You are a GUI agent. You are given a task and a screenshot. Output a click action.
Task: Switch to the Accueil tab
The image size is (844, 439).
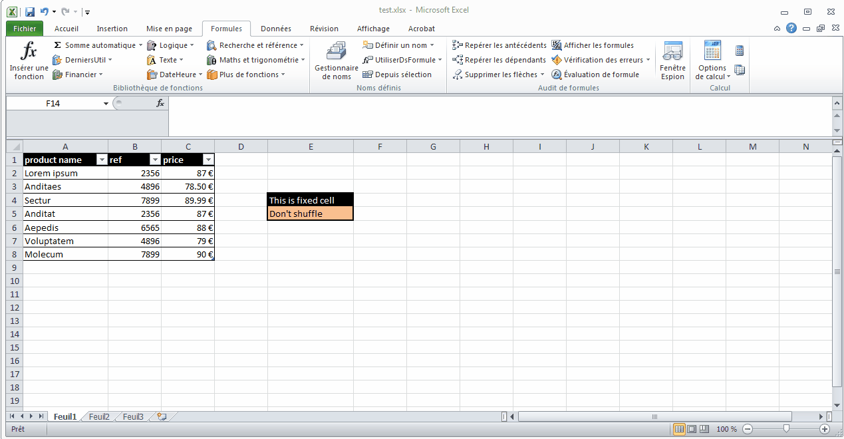coord(67,29)
